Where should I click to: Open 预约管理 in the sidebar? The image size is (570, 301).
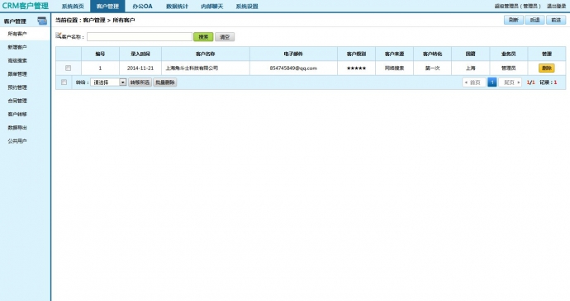(x=17, y=87)
